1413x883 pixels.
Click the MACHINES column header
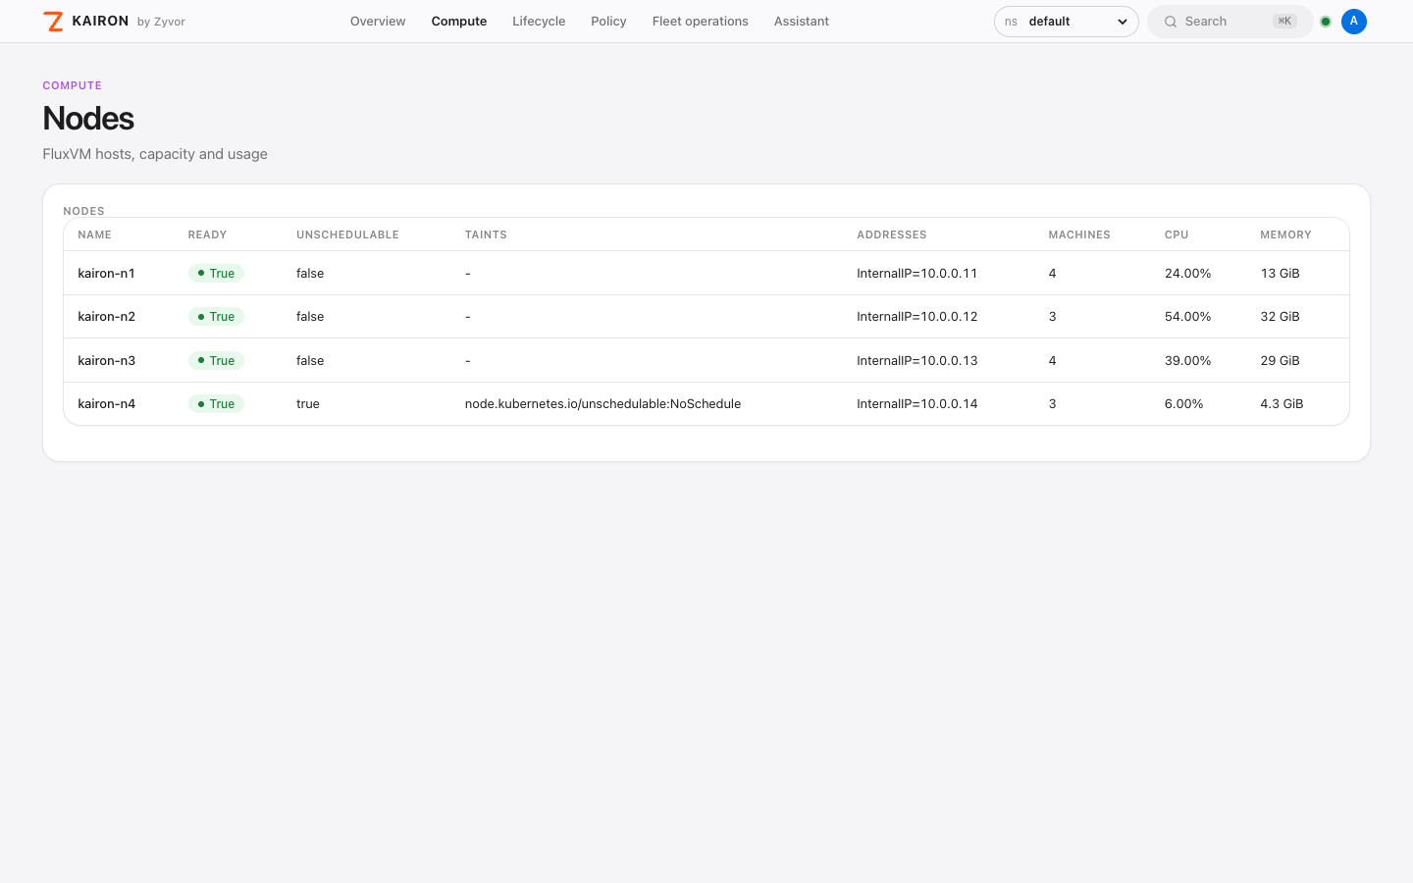point(1079,234)
